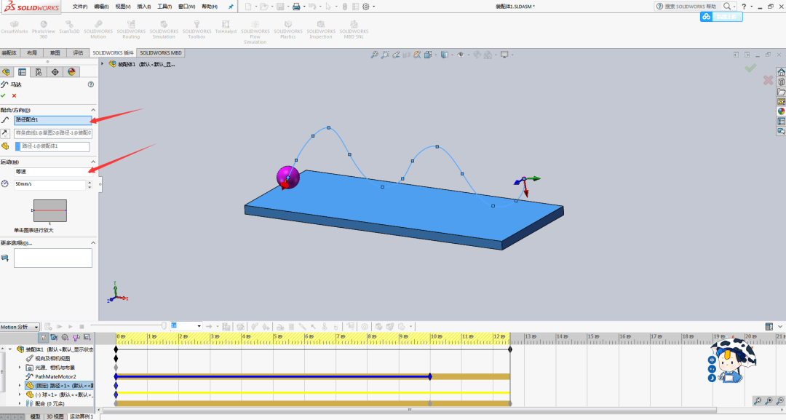
Task: Expand the 配合 (0 冗余) tree node
Action: 20,402
